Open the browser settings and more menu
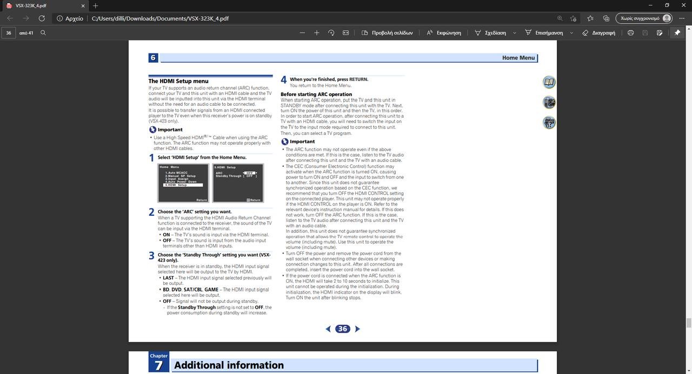The width and height of the screenshot is (692, 374). (x=682, y=18)
